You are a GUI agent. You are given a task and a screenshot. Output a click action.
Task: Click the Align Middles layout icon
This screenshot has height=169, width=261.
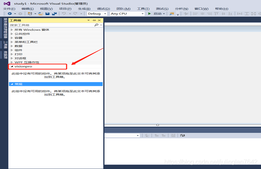[x=223, y=13]
